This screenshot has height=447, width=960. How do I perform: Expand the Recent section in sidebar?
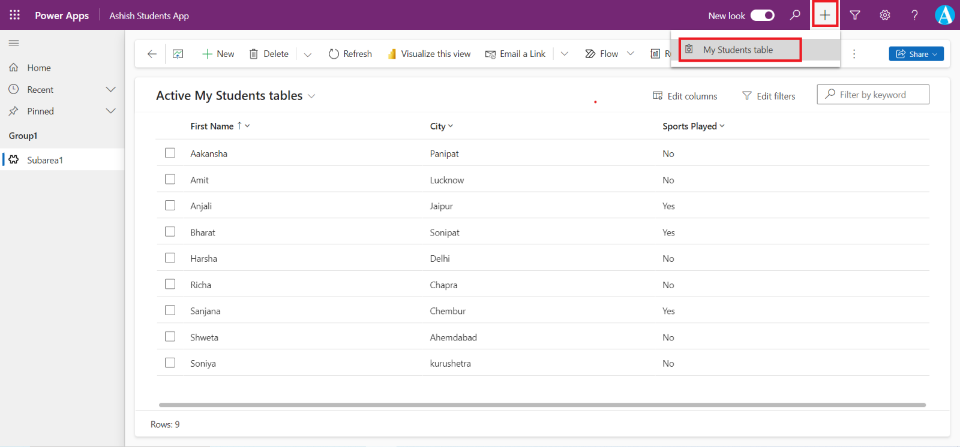[x=110, y=89]
